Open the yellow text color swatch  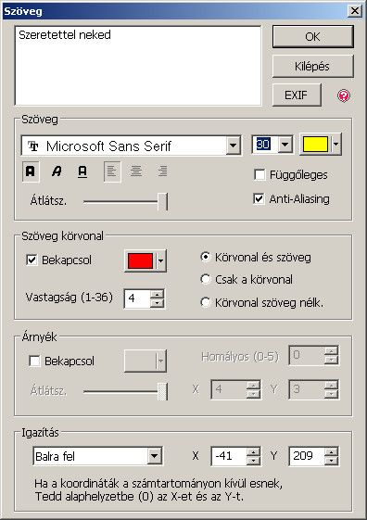(315, 145)
